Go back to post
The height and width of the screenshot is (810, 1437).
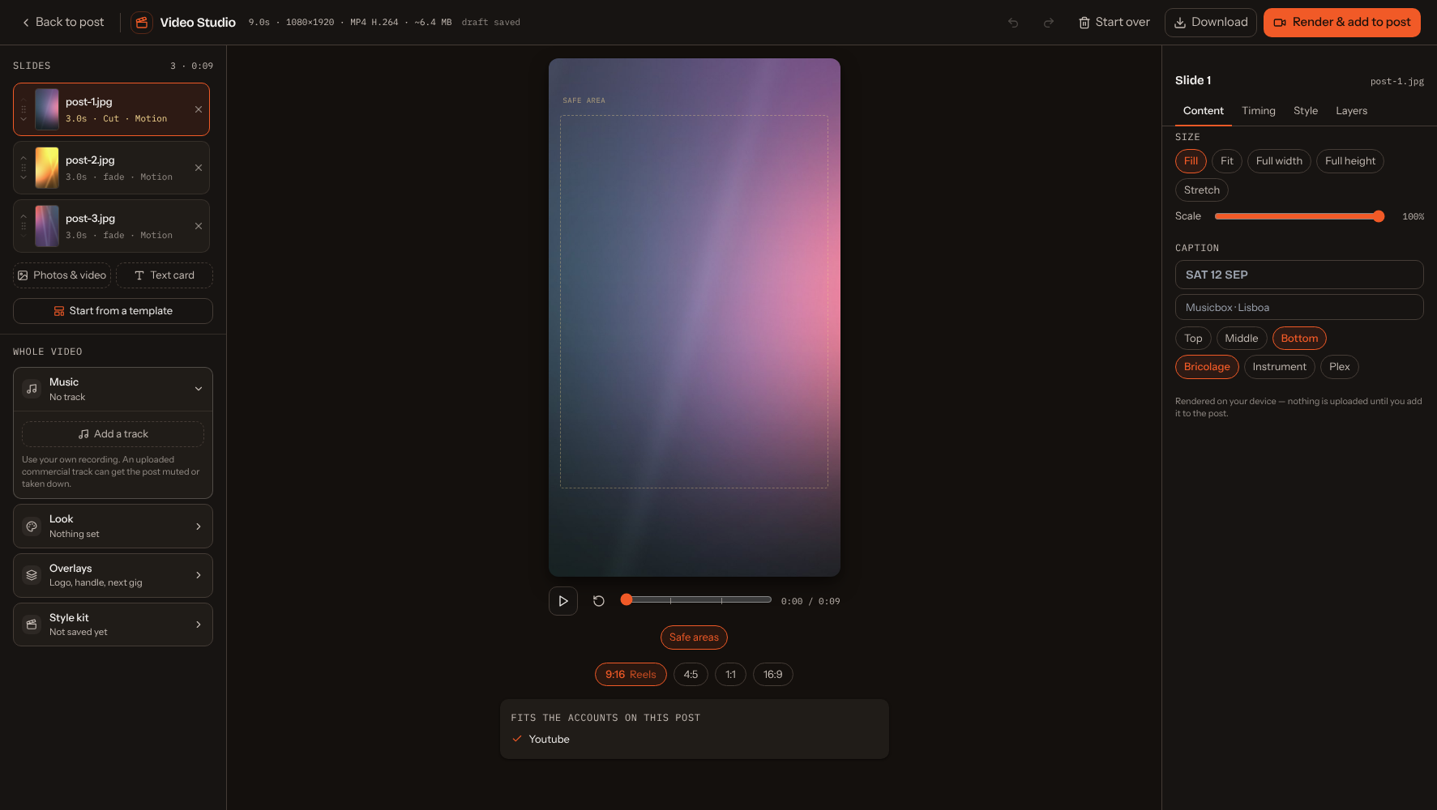62,23
